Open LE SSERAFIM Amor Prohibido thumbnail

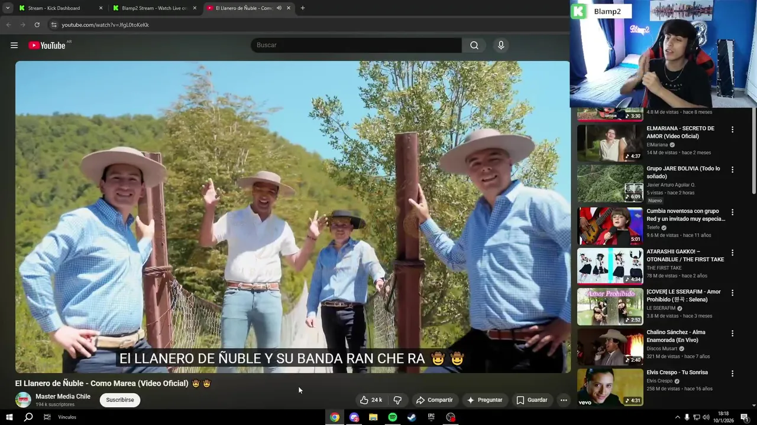pos(610,306)
